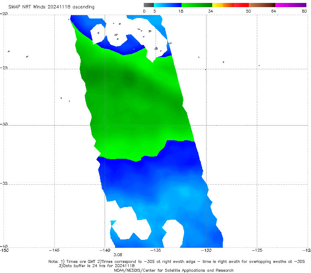Click the yellow-orange segment after 34 on the color bar

point(223,5)
